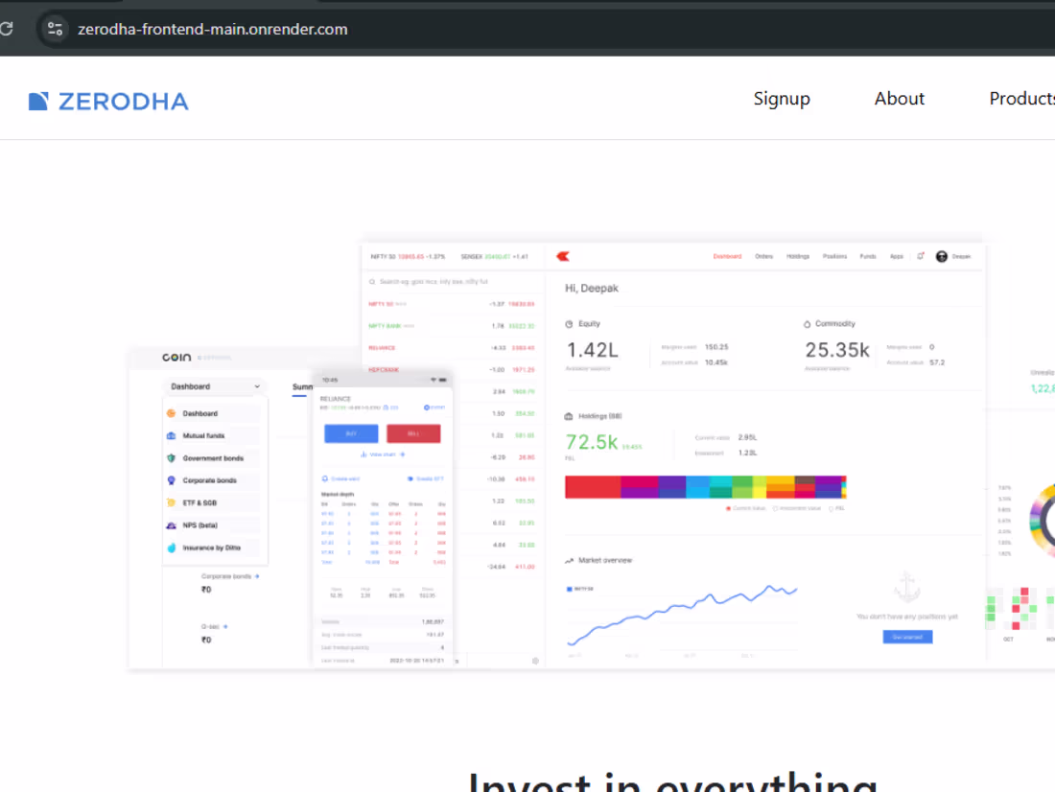Screen dimensions: 1055x792
Task: Select the Positions tab in Kite header
Action: (834, 256)
